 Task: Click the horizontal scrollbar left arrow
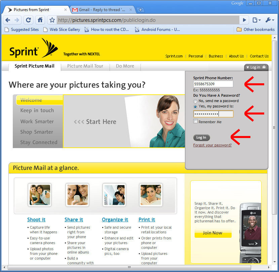(4, 267)
